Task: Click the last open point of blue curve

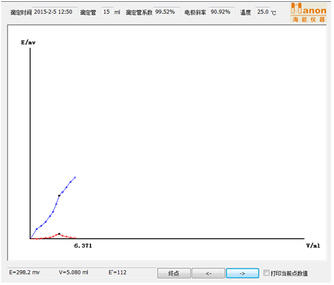Action: coord(75,177)
